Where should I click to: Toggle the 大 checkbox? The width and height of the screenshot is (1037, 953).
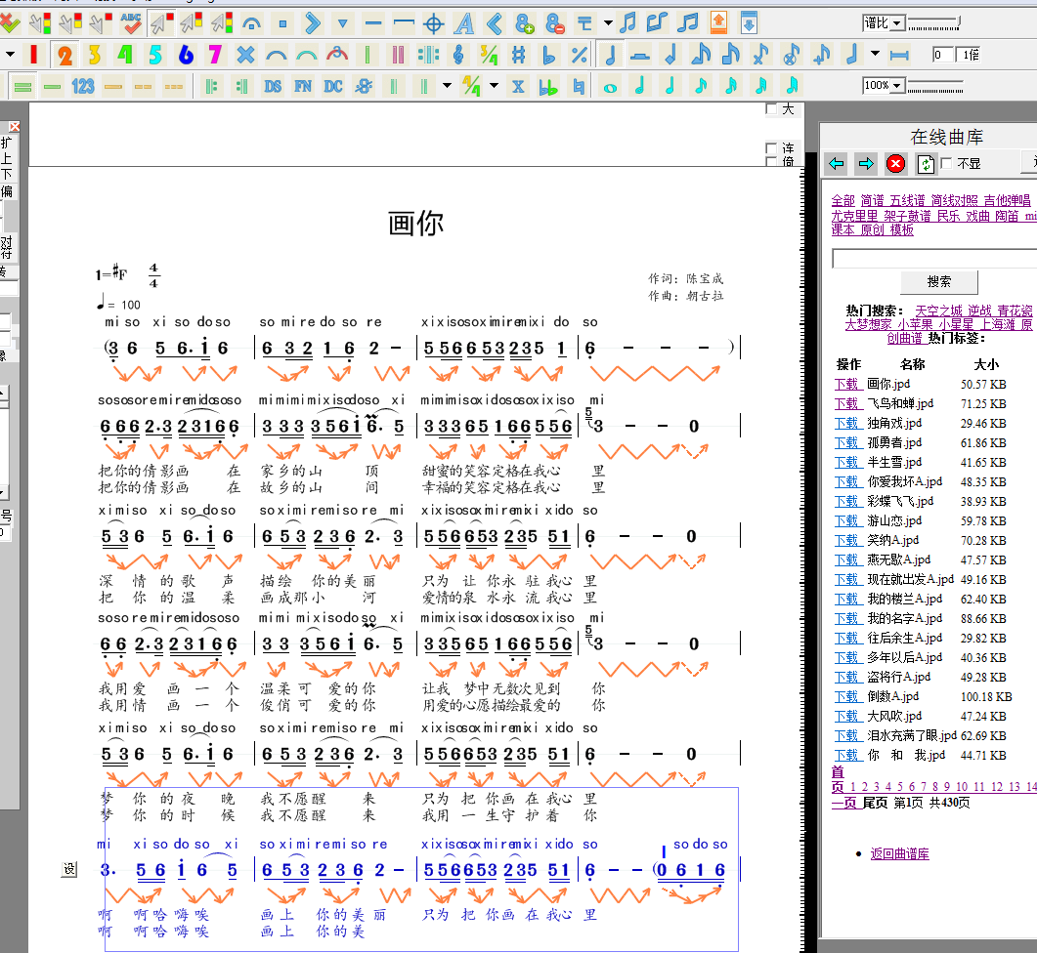[x=772, y=109]
